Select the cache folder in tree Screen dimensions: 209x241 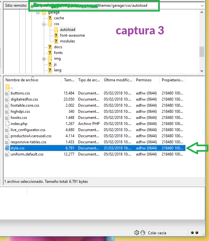coord(59,18)
